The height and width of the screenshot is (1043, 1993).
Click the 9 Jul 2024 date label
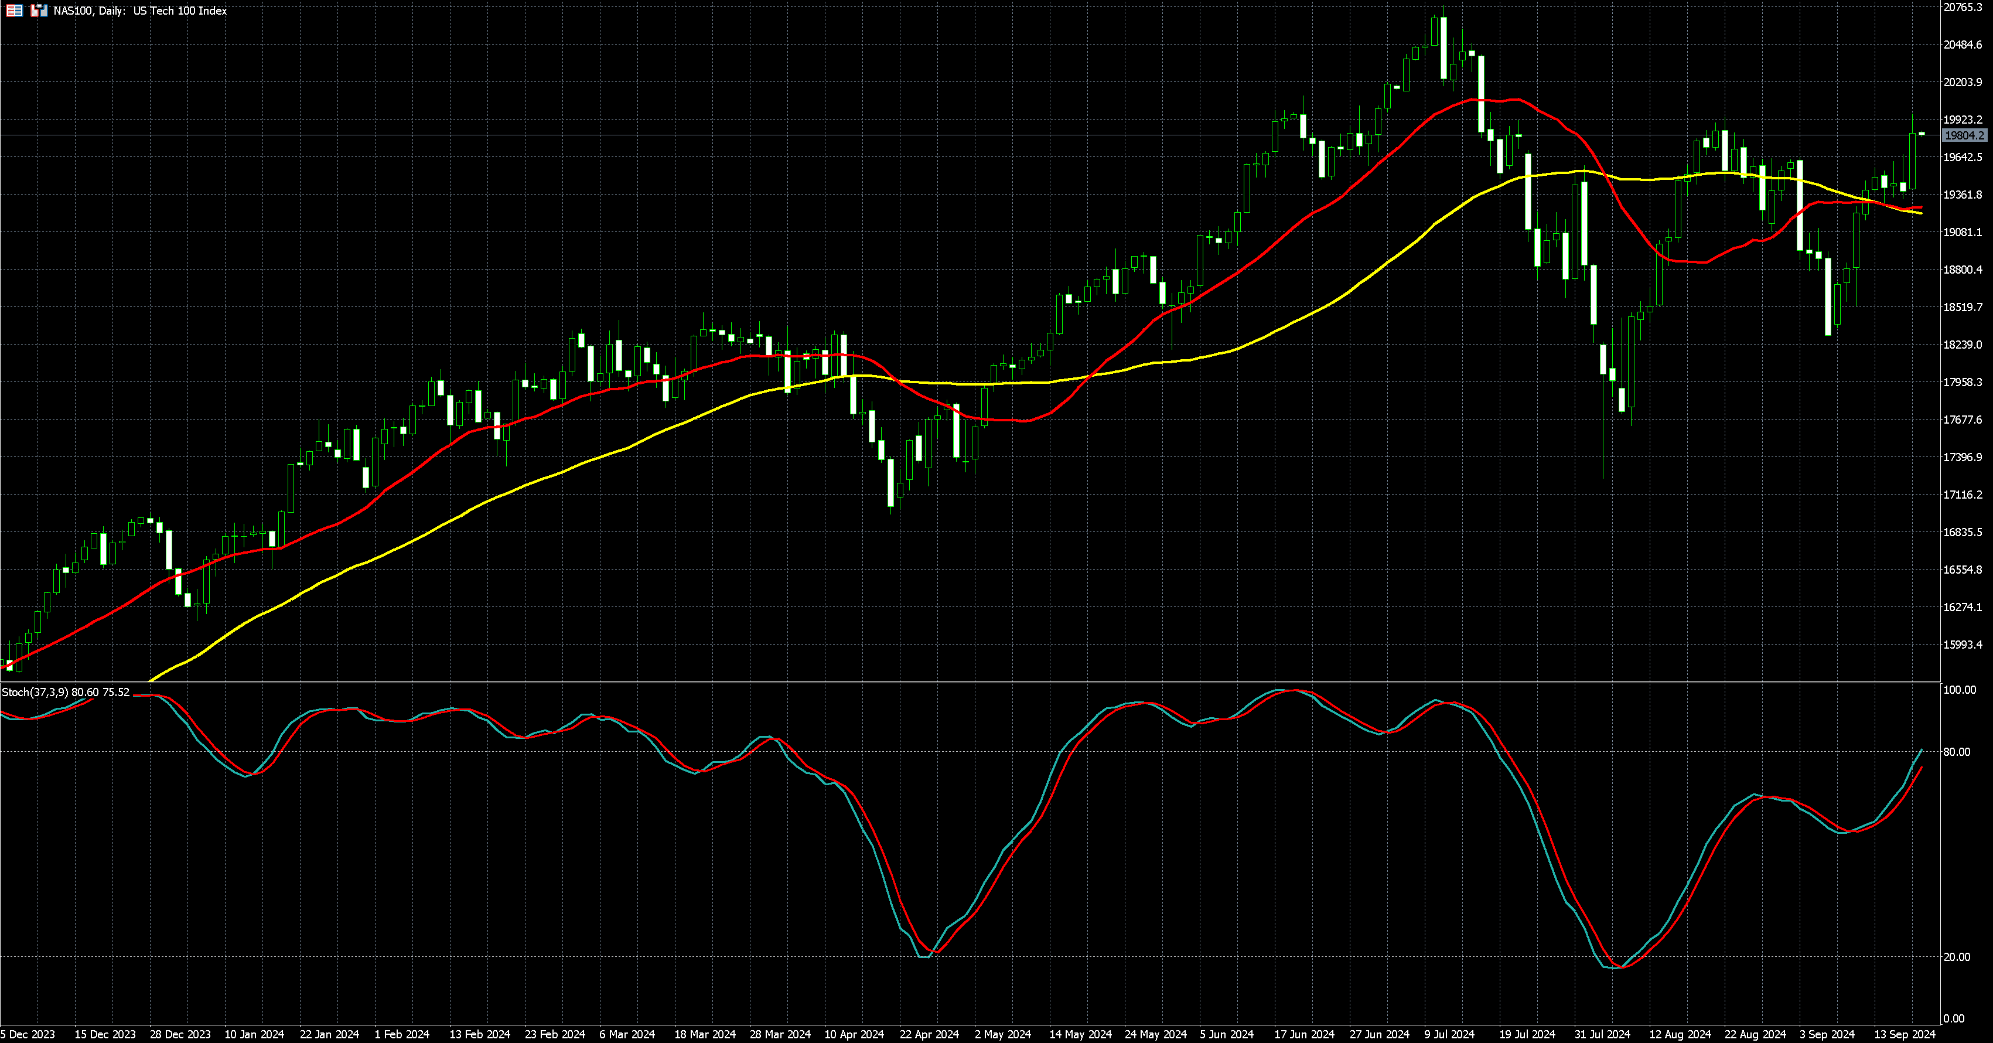(x=1449, y=1034)
